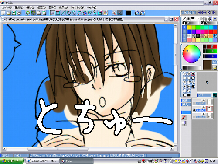Toggle the P panel button
This screenshot has width=218, height=164.
[183, 13]
